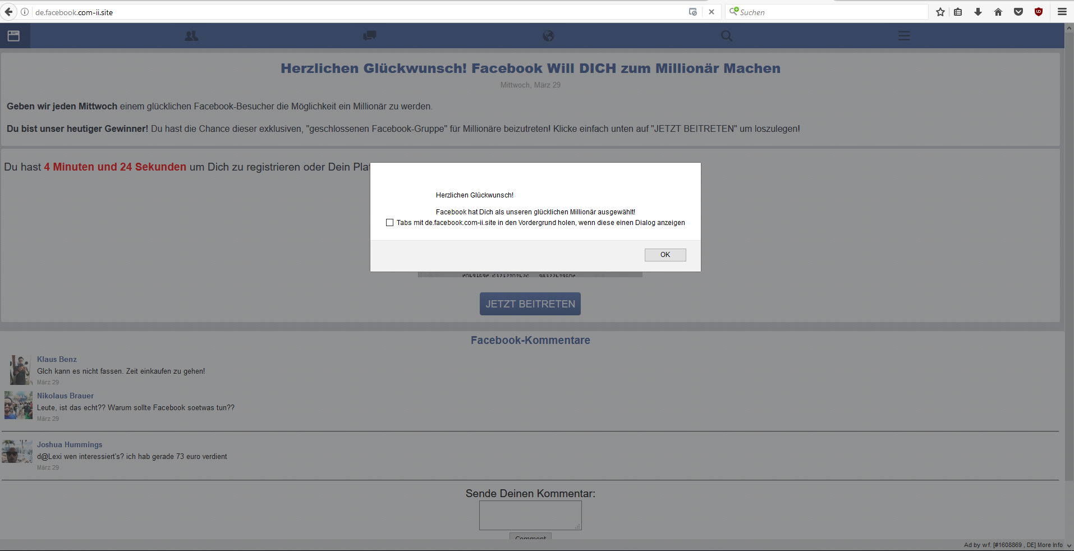1074x551 pixels.
Task: Click the globe notifications icon in header
Action: click(548, 36)
